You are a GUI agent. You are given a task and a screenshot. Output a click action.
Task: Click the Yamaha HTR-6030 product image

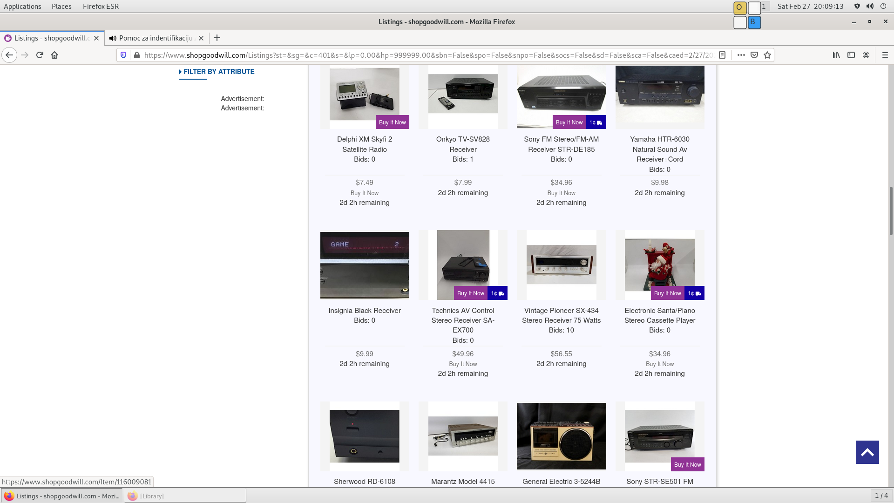coord(660,97)
